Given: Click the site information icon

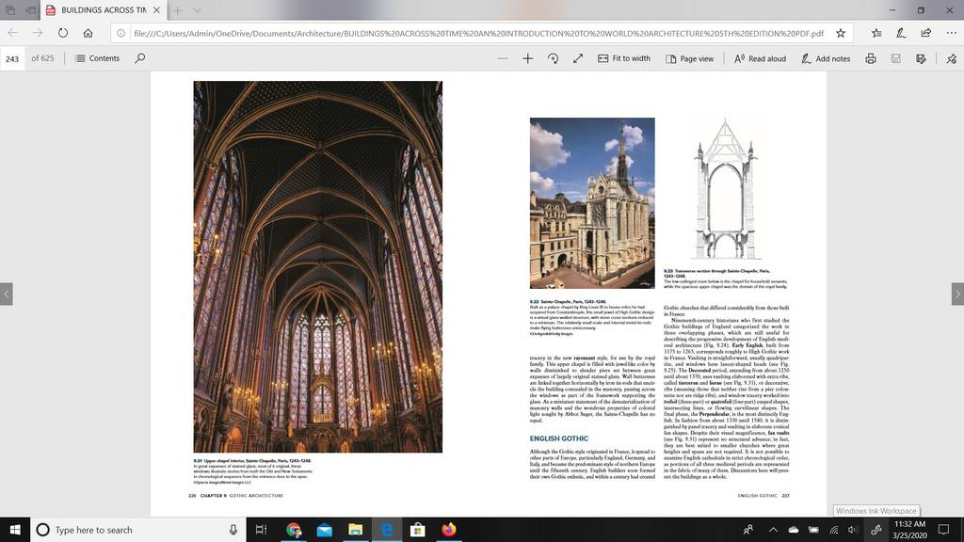Looking at the screenshot, I should pos(121,33).
